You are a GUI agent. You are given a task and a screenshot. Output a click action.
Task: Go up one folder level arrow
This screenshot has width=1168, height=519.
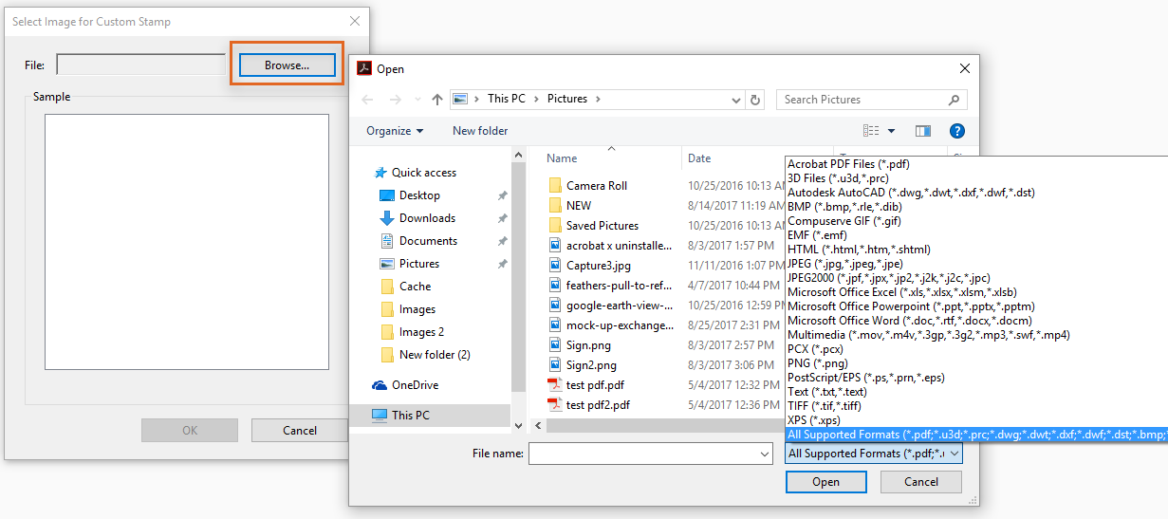(x=437, y=100)
